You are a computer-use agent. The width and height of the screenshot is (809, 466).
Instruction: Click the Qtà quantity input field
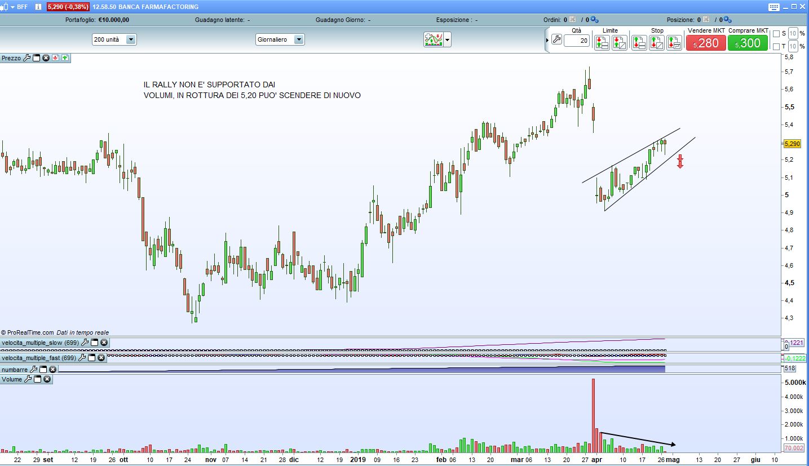576,40
